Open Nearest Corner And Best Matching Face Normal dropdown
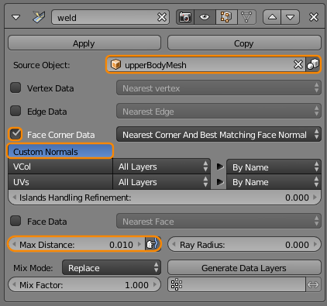 (x=219, y=134)
